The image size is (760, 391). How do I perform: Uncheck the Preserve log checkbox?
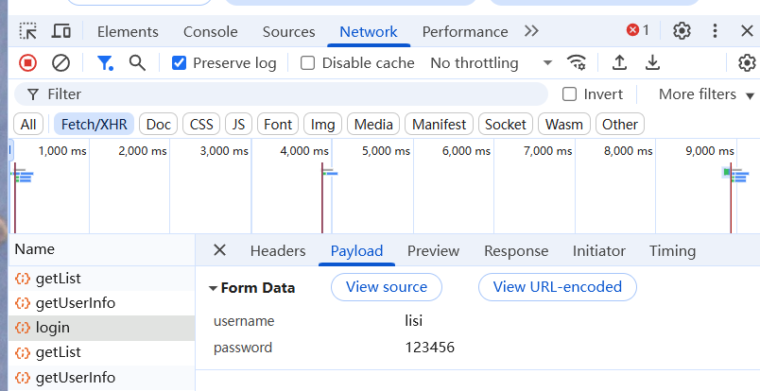coord(180,63)
